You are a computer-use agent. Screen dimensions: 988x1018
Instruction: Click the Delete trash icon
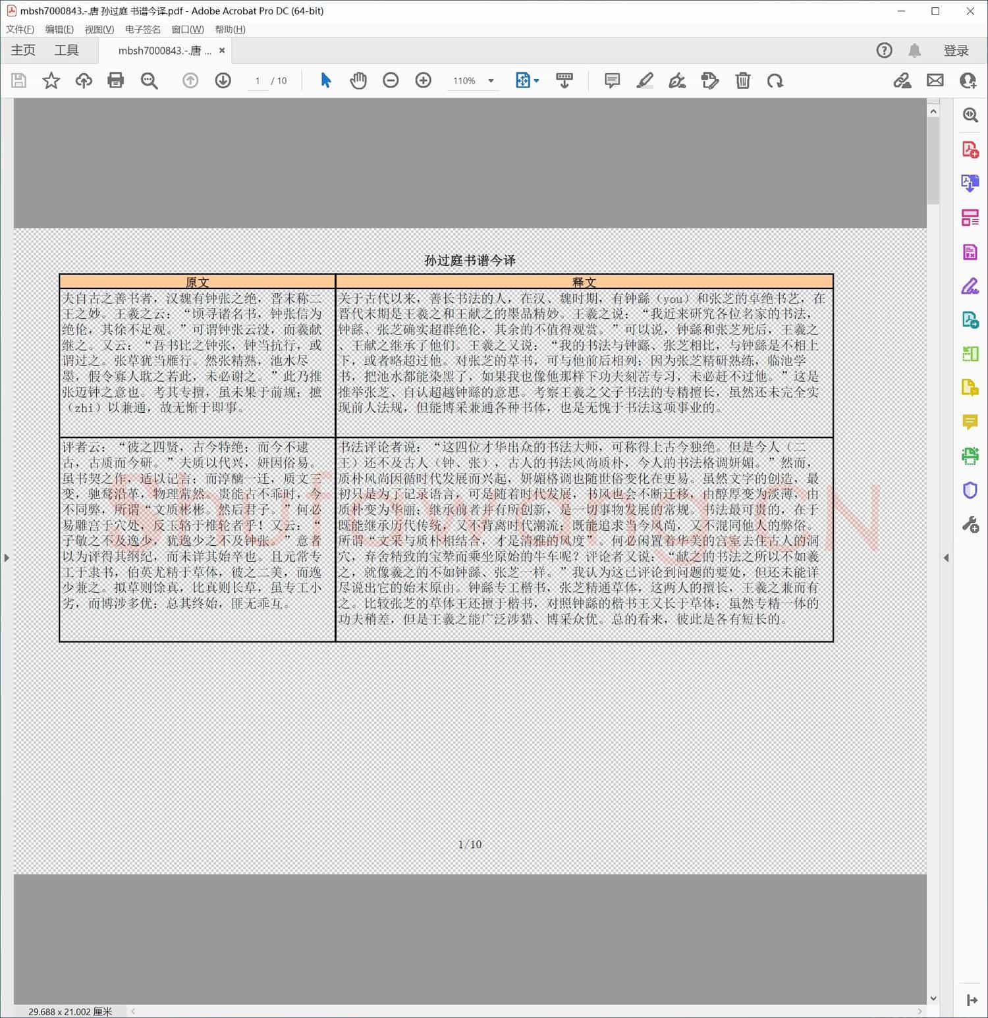(742, 80)
